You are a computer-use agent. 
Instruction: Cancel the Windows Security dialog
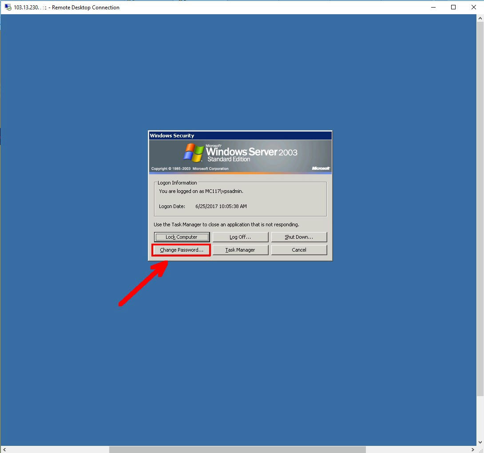tap(299, 250)
